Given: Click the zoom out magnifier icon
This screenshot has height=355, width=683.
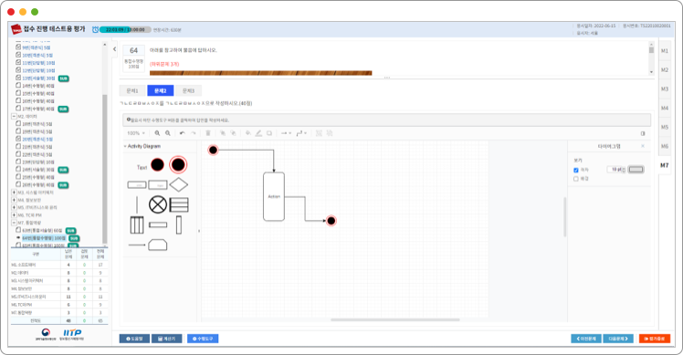Looking at the screenshot, I should pos(168,133).
